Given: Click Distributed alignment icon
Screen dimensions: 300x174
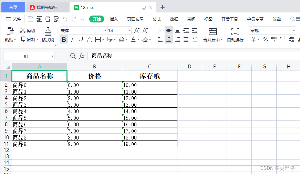Looking at the screenshot, I should pos(195,39).
